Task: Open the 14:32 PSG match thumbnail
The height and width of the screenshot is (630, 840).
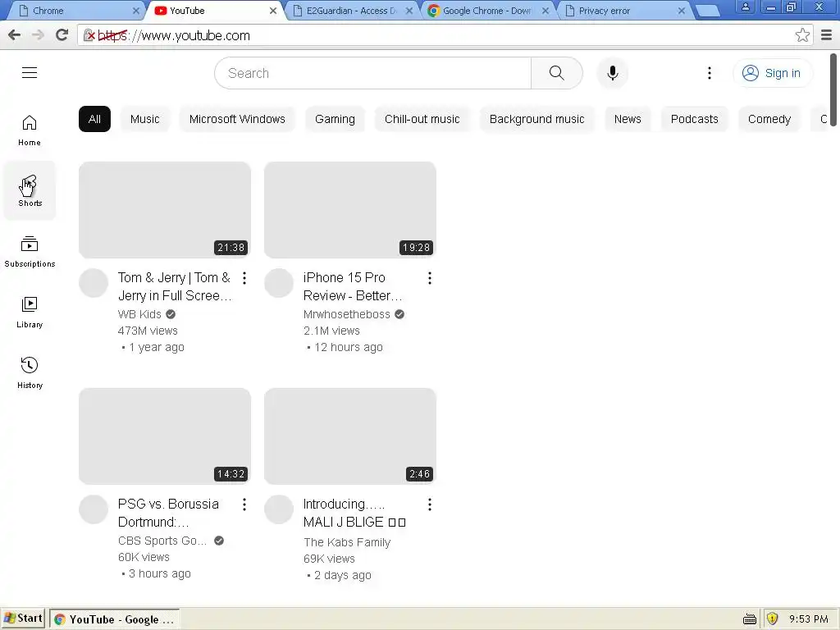Action: click(165, 436)
